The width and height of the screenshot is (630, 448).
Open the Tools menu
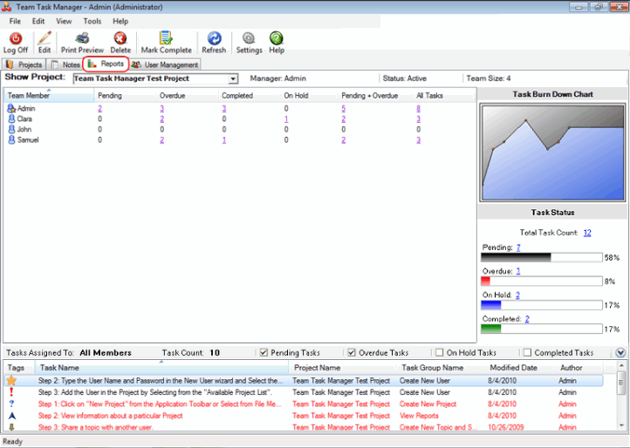pyautogui.click(x=92, y=21)
